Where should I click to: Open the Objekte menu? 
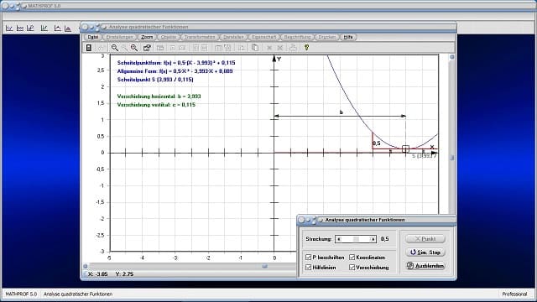coord(169,37)
